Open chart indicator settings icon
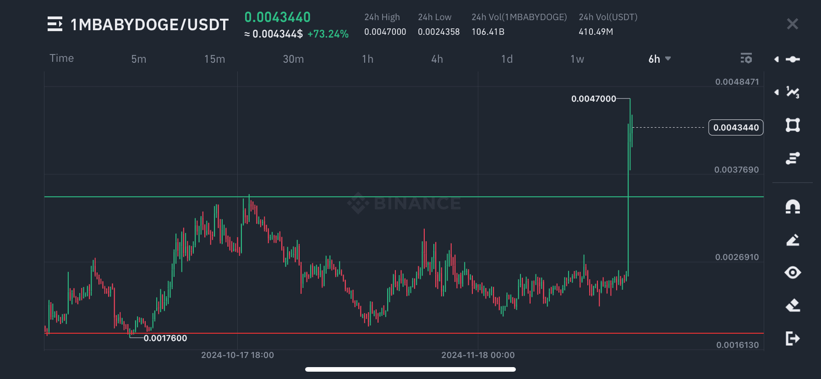This screenshot has width=821, height=379. click(x=746, y=58)
